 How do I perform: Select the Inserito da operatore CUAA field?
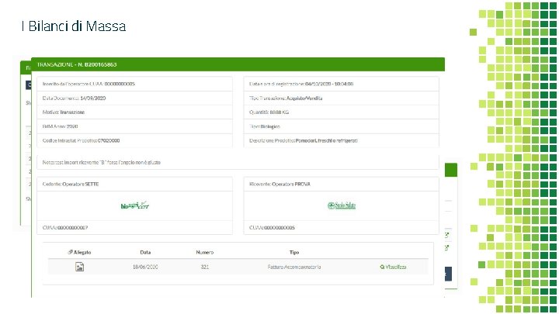pos(135,84)
